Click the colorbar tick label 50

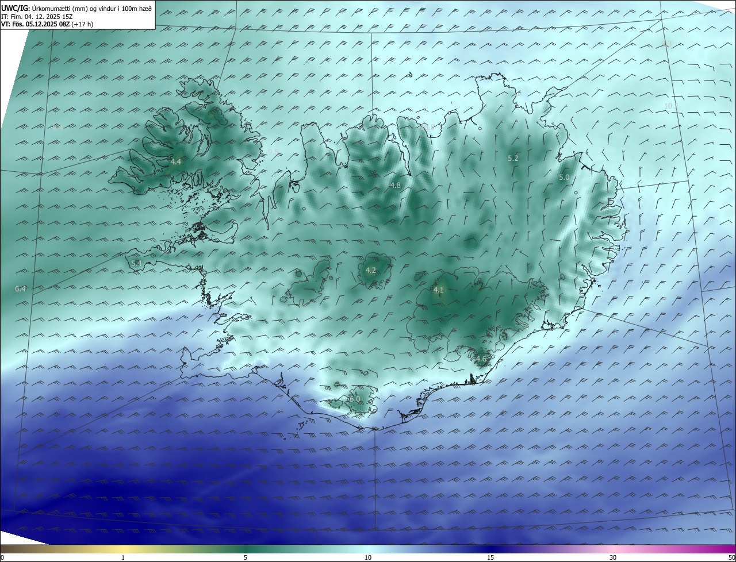(731, 557)
